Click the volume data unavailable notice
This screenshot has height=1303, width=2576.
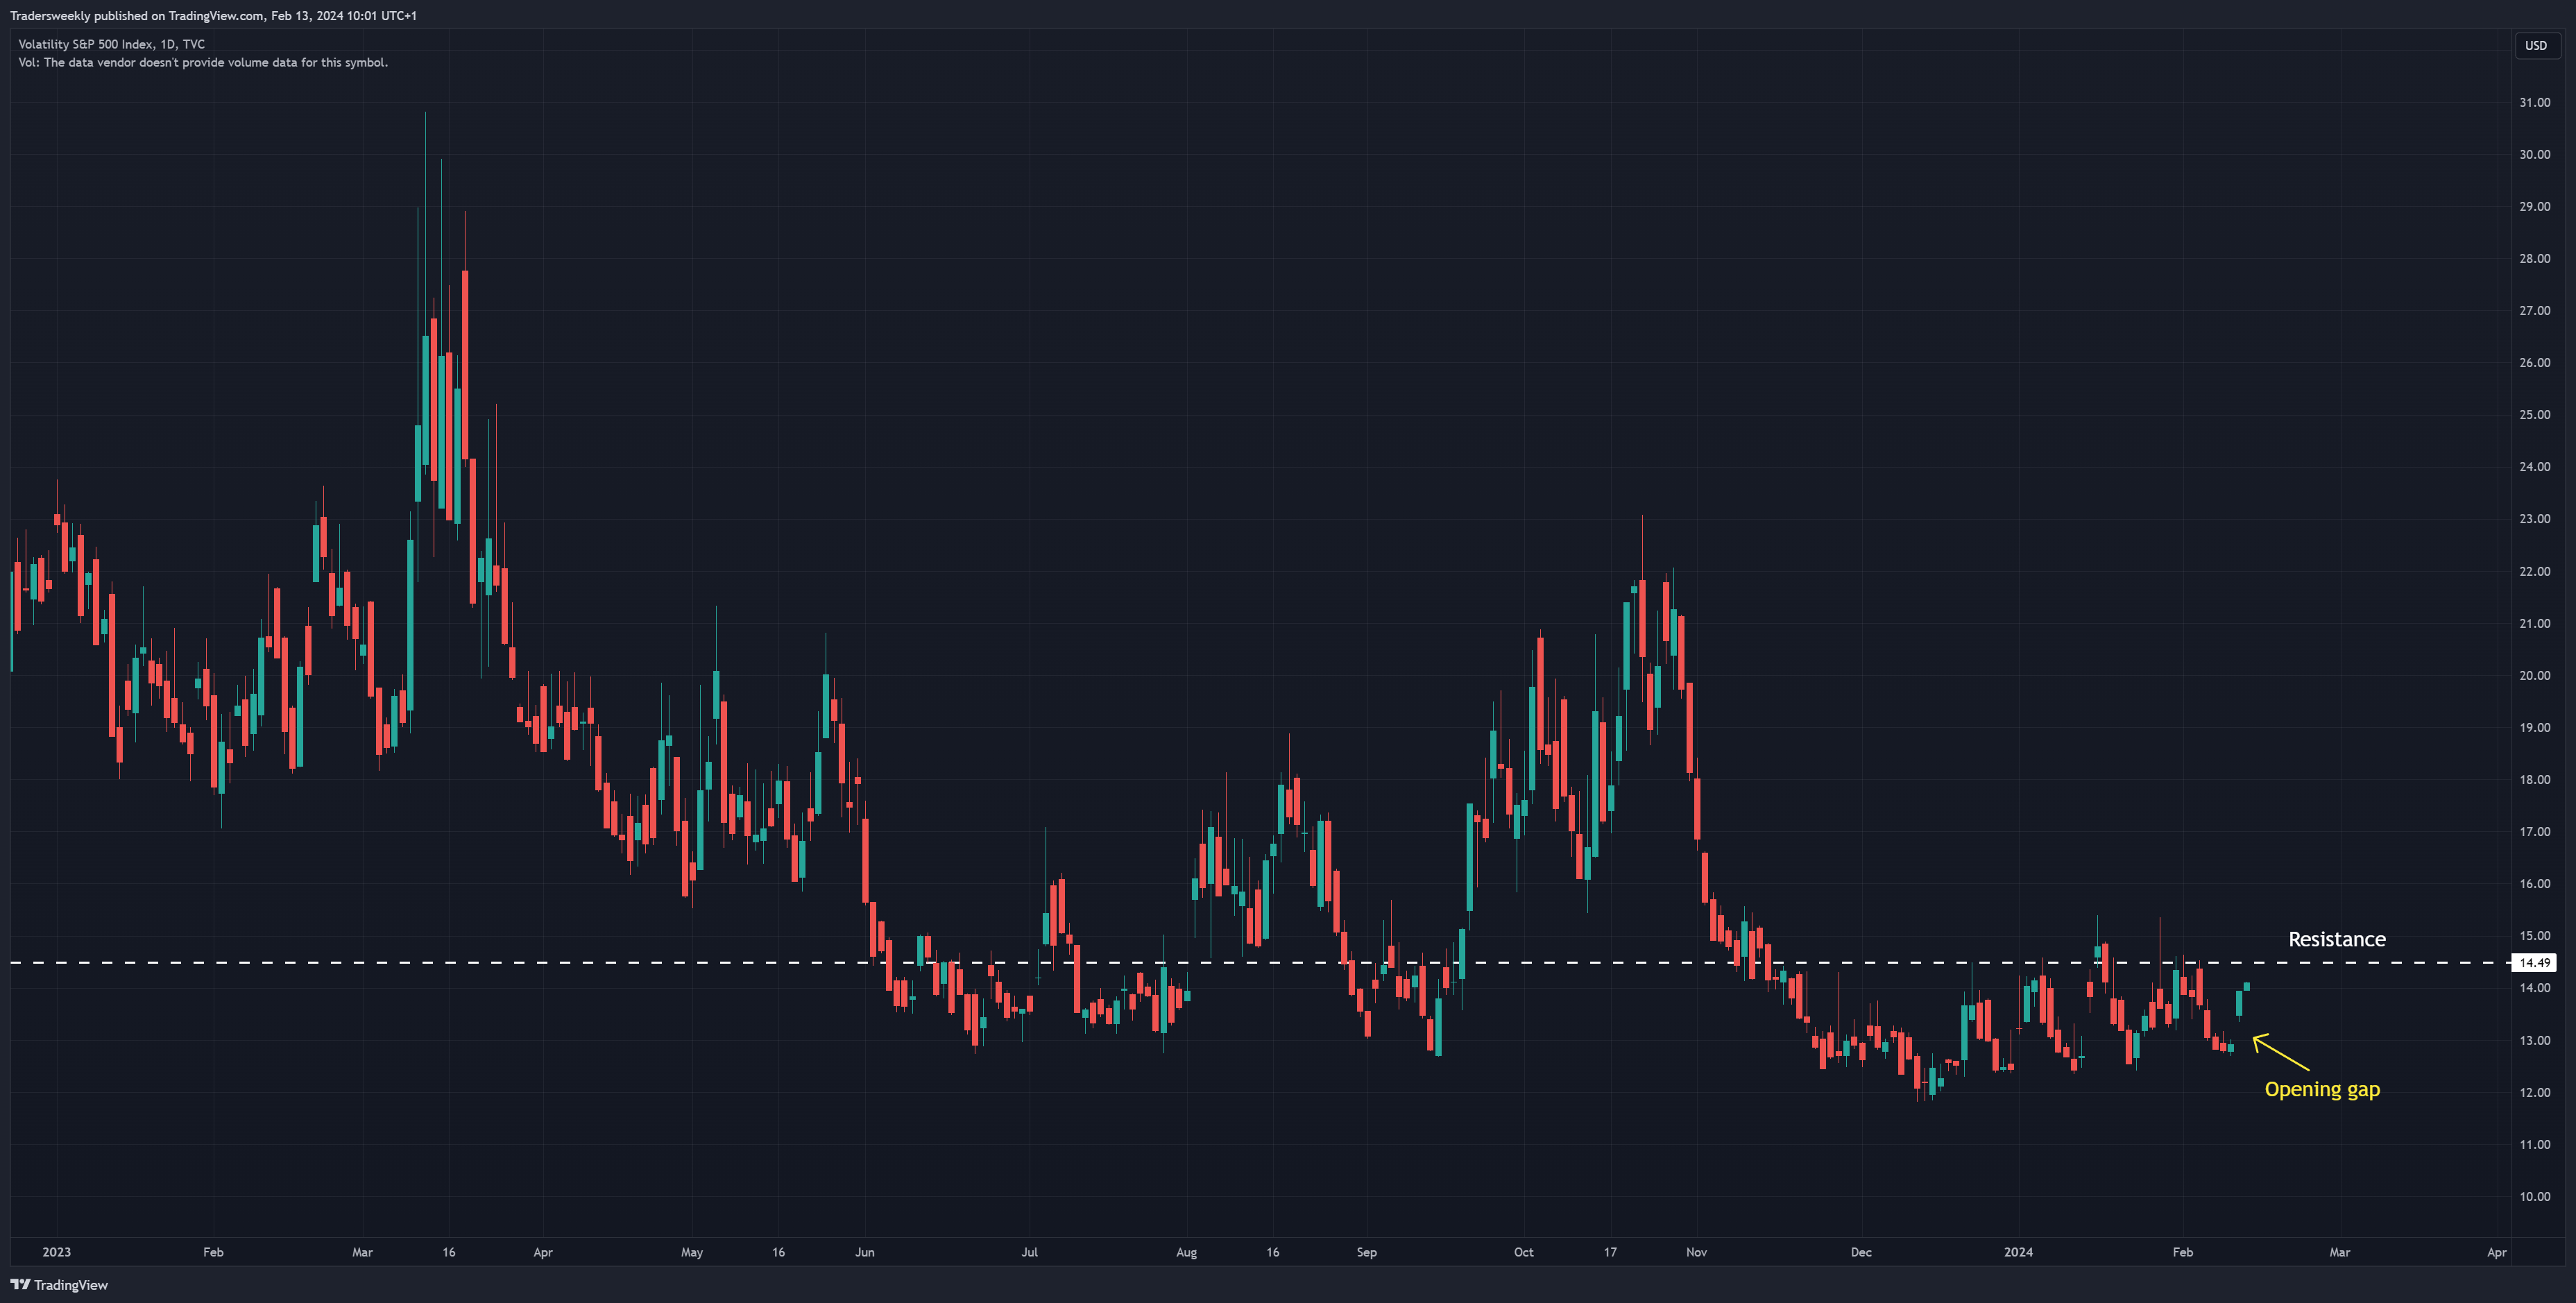point(203,62)
